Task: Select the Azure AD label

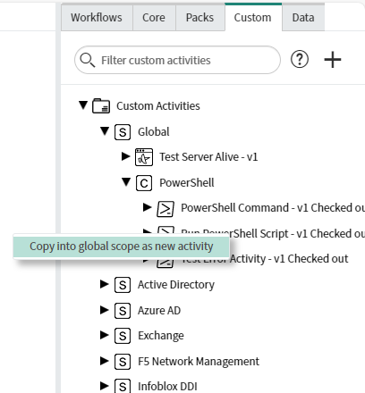Action: [159, 311]
